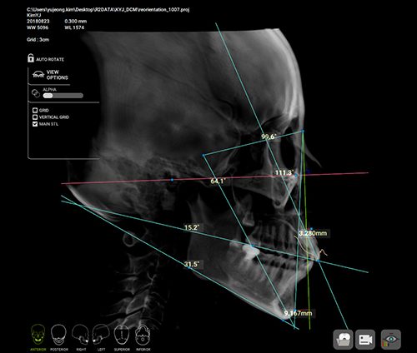Click the WL 1574 window level value
Screen dimensions: 417x353
[x=74, y=27]
